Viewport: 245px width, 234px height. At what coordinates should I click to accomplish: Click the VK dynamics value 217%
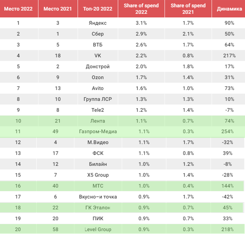point(229,56)
